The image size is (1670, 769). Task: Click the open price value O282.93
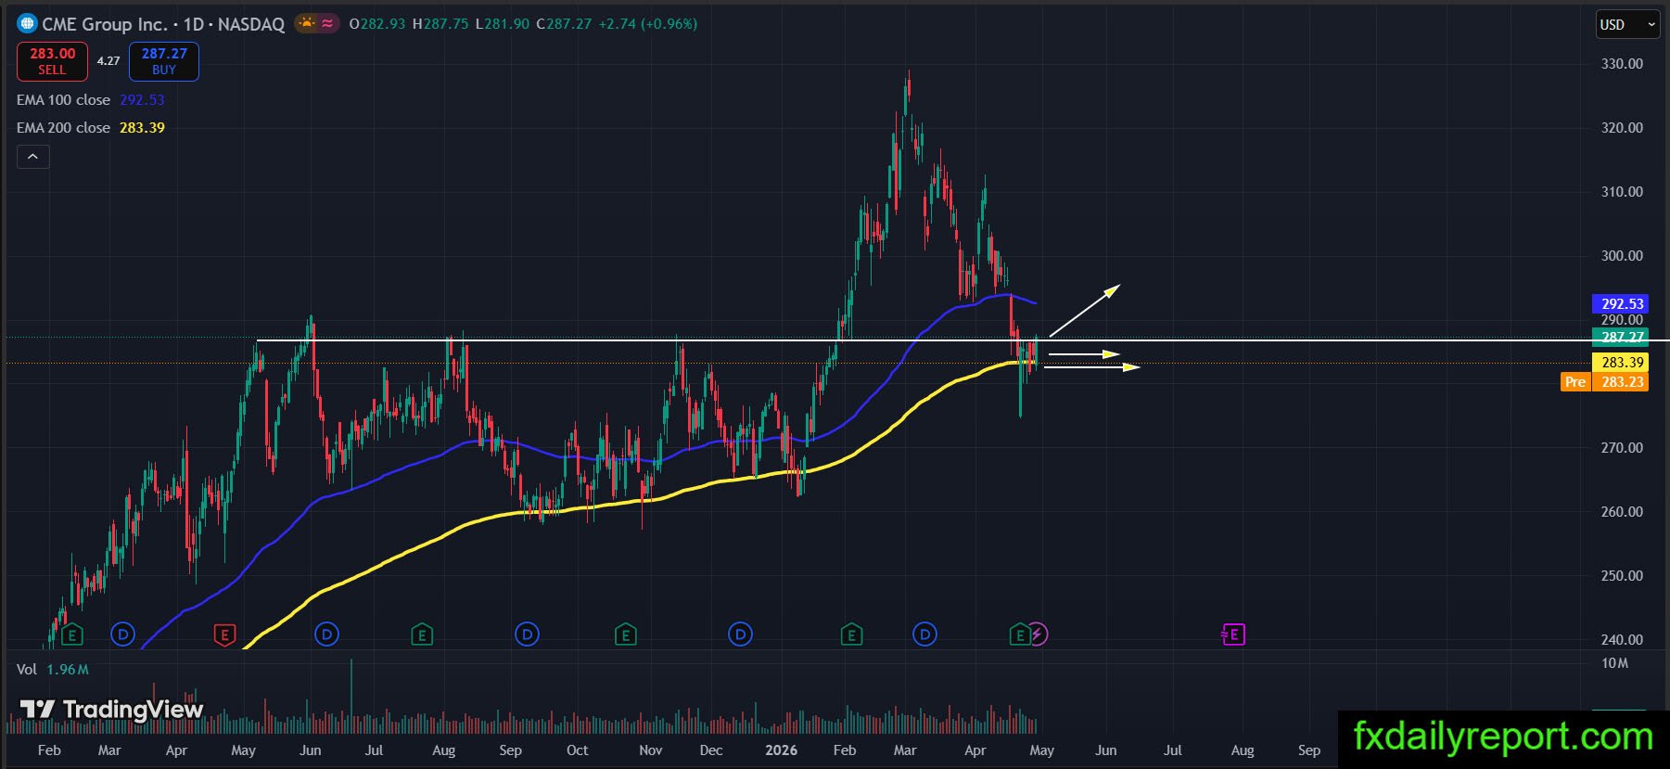pos(377,24)
